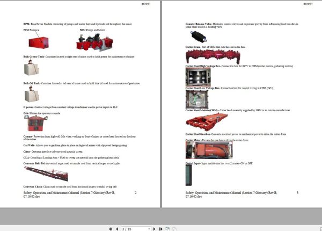Click the 'Bulk Grease Tank' term
Image resolution: width=322 pixels, height=231 pixels.
tap(34, 56)
